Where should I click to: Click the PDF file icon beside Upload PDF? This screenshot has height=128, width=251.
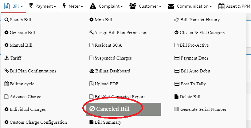click(x=91, y=84)
